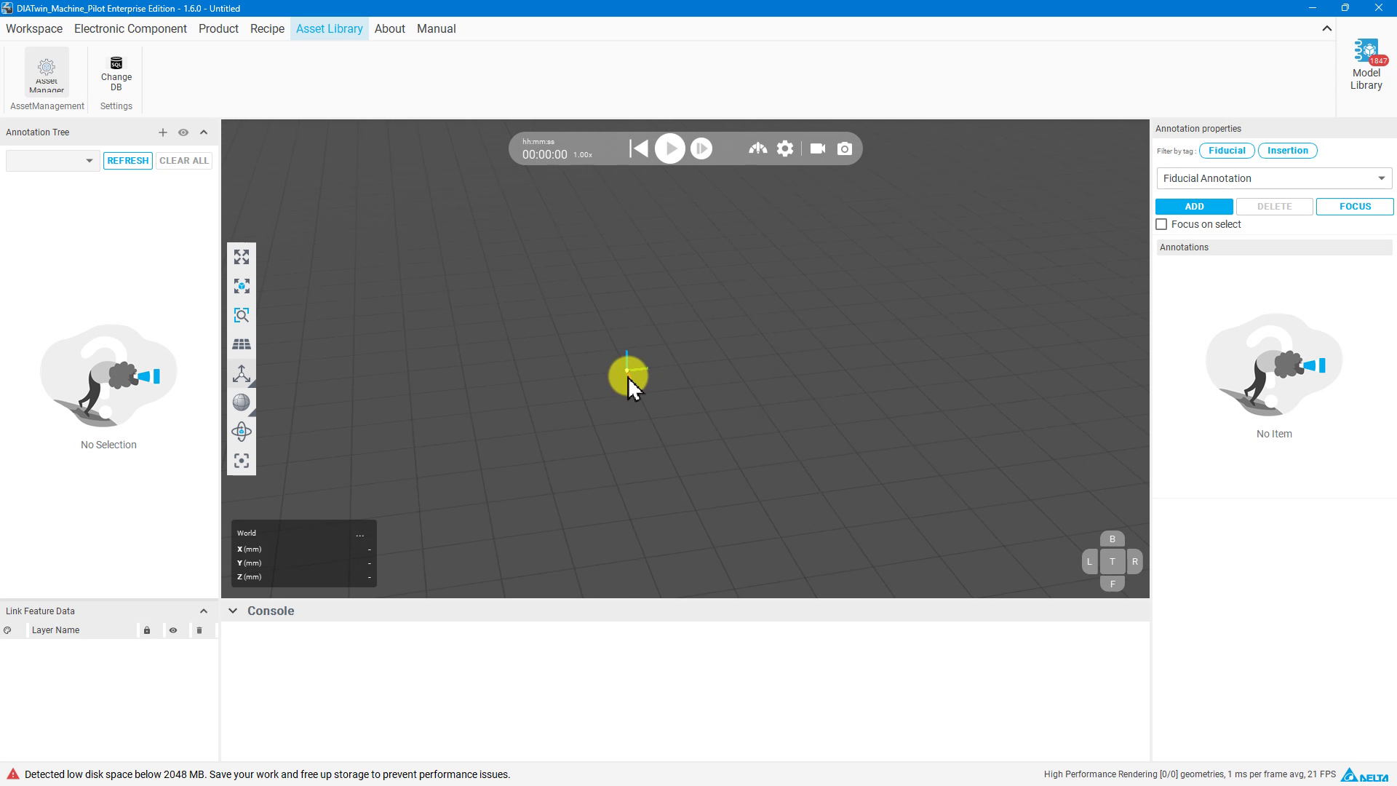This screenshot has width=1397, height=786.
Task: Switch to the Left view on view cube
Action: tap(1089, 562)
